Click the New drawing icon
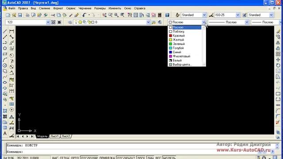The height and width of the screenshot is (159, 283). (x=8, y=15)
